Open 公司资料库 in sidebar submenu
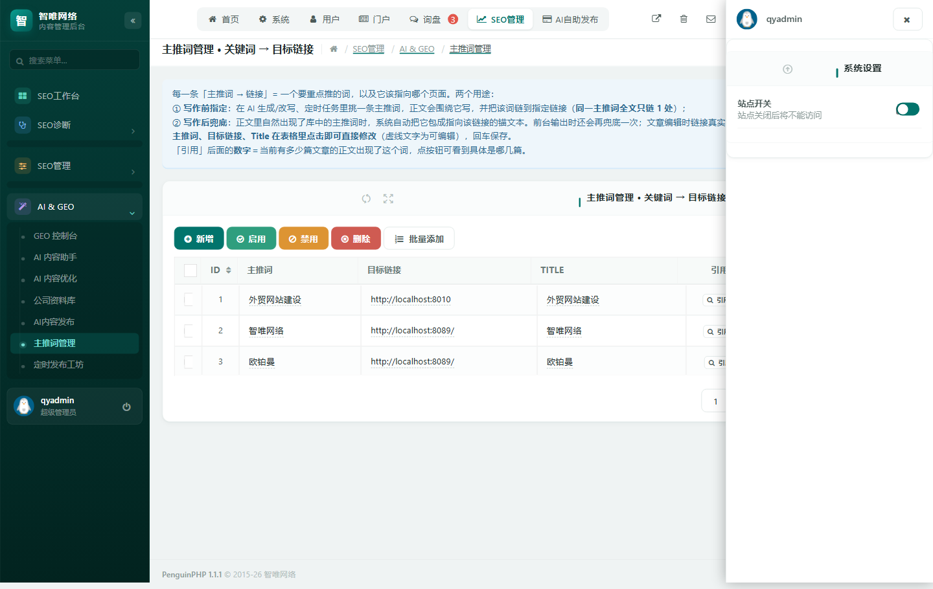Viewport: 933px width, 589px height. click(x=75, y=300)
